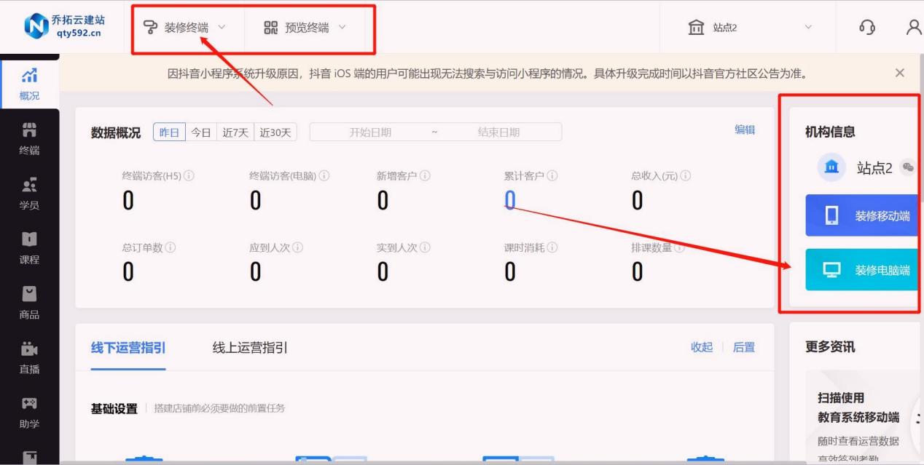Click info icon next to 新增客户
Screen dimensions: 924x465
click(x=425, y=176)
